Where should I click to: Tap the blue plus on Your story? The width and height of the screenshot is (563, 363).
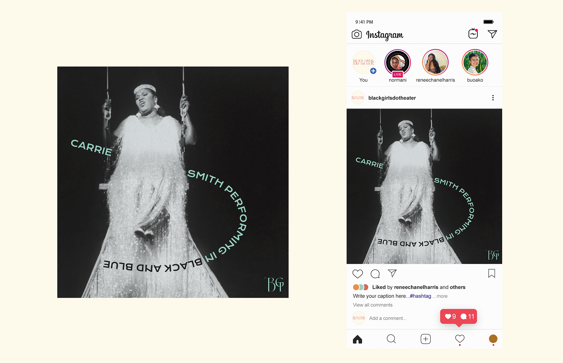[373, 71]
